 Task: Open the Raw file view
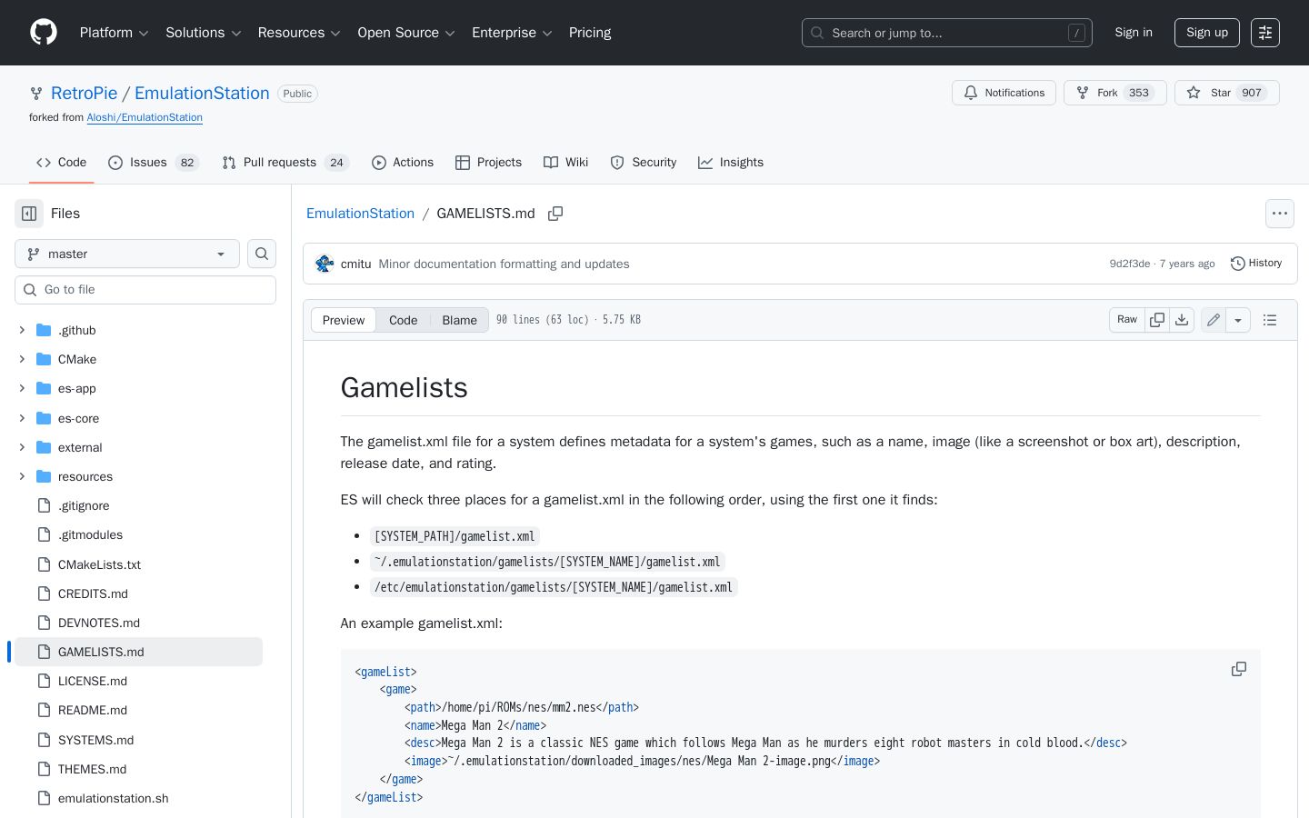pyautogui.click(x=1127, y=320)
